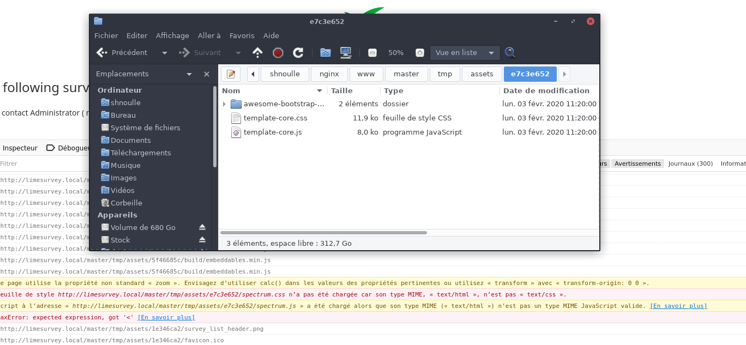Screen dimensions: 746x345
Task: Open the home folder via toolbar icon
Action: coord(326,53)
